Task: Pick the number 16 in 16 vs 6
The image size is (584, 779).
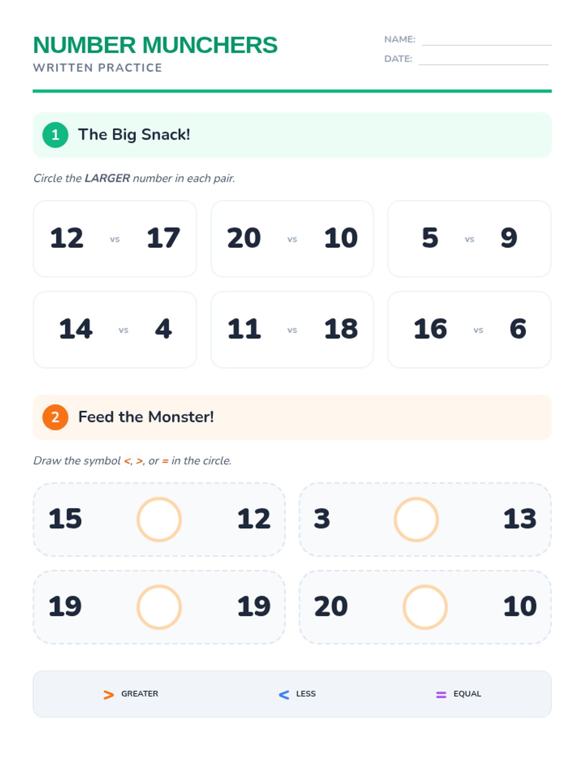Action: pos(430,329)
